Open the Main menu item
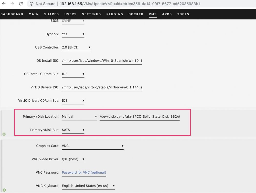This screenshot has width=256, height=193. 34,14
